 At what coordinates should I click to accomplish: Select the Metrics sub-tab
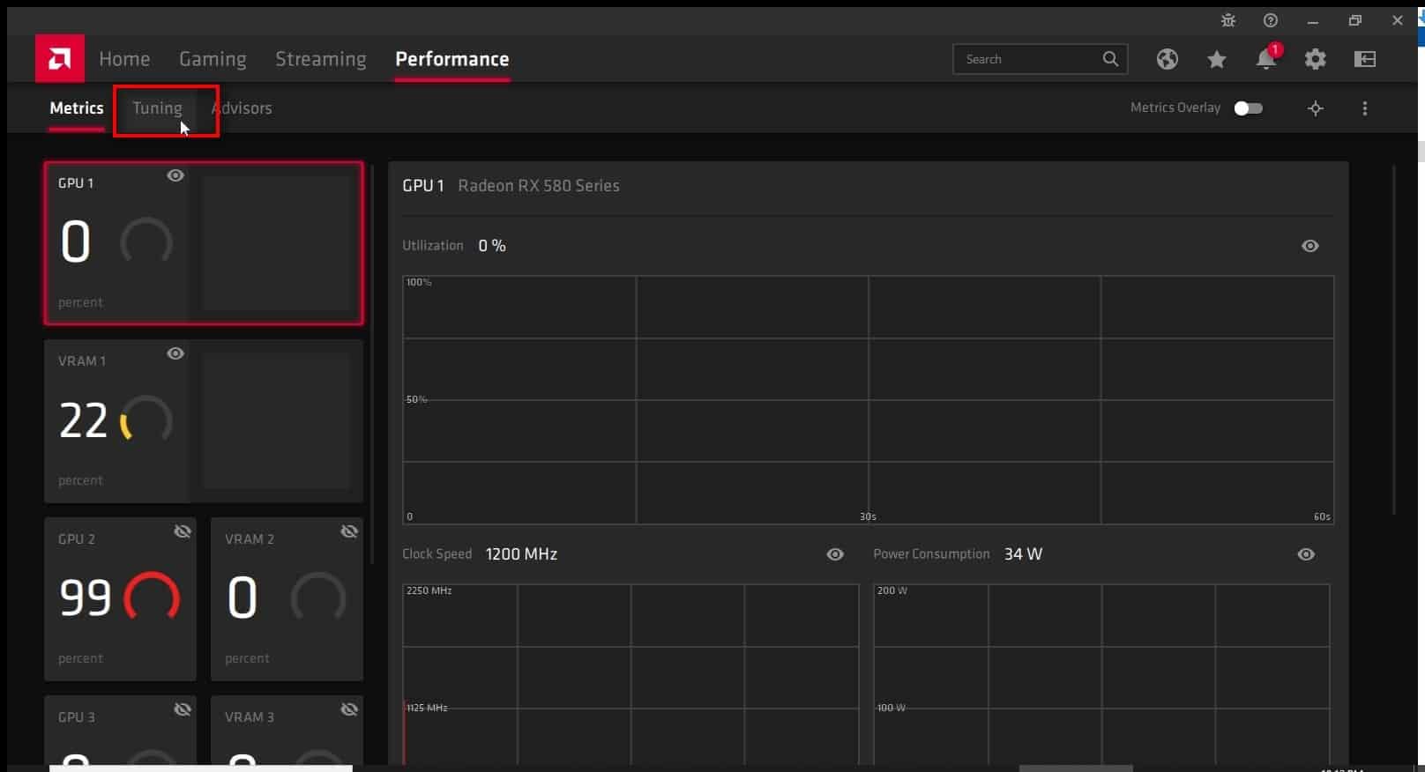point(77,108)
